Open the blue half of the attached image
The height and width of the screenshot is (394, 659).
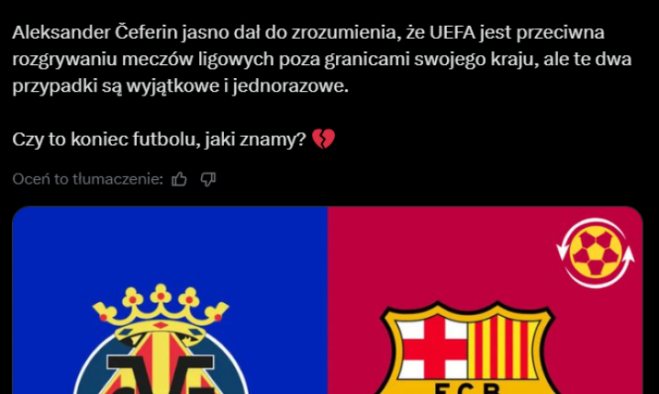point(170,300)
